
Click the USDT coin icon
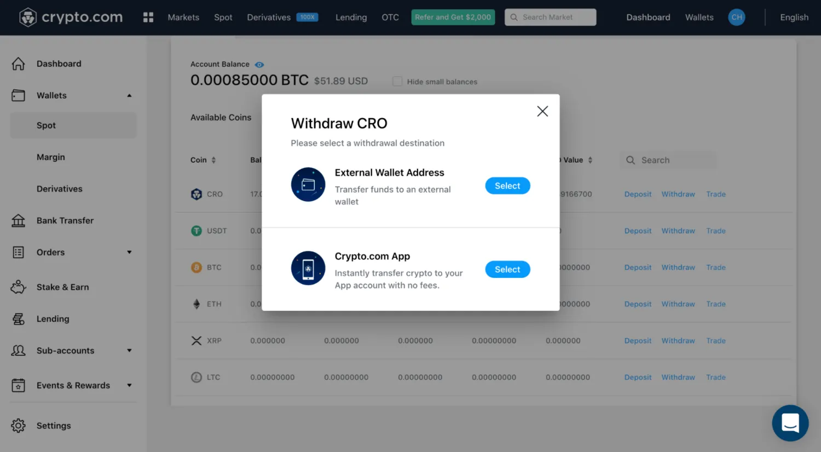(x=196, y=231)
